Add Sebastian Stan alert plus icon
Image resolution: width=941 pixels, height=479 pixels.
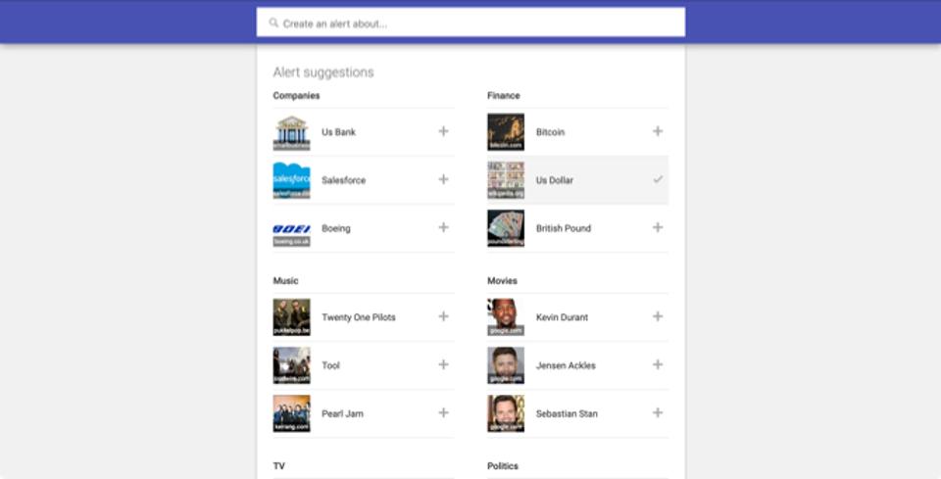click(658, 412)
